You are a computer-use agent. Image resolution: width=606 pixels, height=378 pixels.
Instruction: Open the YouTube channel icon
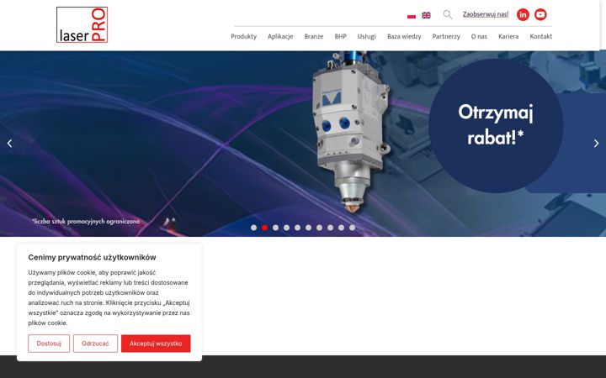point(540,14)
